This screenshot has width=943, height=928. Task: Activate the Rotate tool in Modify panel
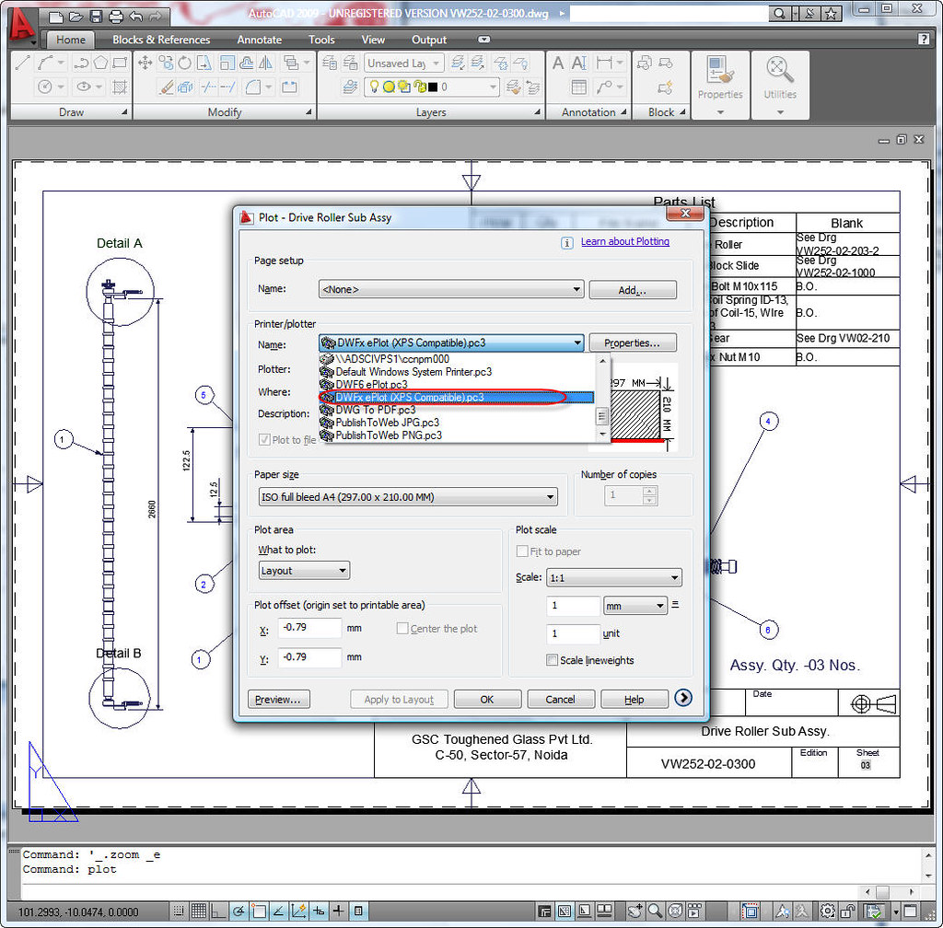[184, 63]
